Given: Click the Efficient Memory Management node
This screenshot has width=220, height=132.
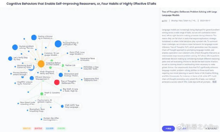Looking at the screenshot, I should coord(32,78).
